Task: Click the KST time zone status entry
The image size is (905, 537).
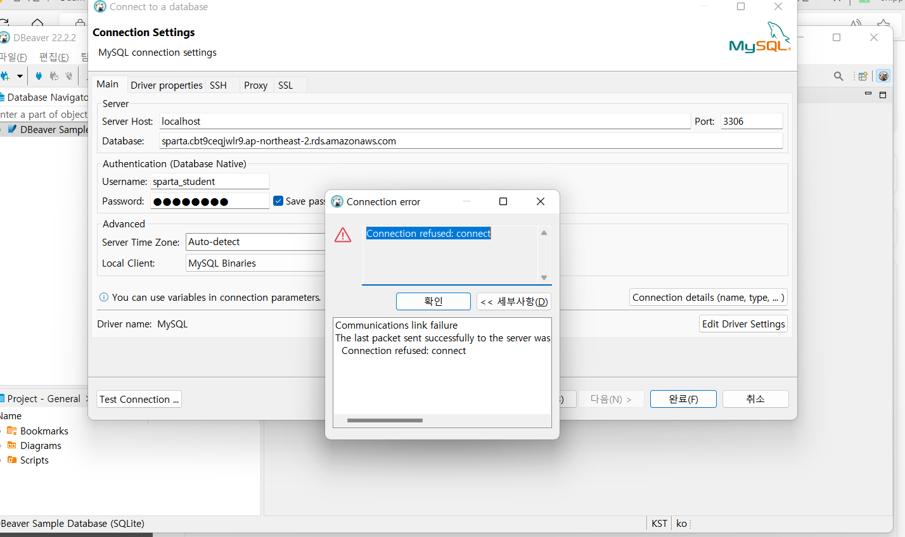Action: 659,524
